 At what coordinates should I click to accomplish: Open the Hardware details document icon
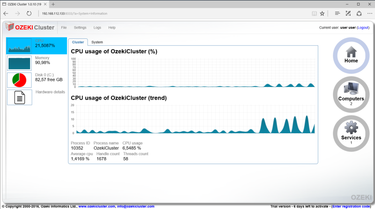click(x=19, y=97)
